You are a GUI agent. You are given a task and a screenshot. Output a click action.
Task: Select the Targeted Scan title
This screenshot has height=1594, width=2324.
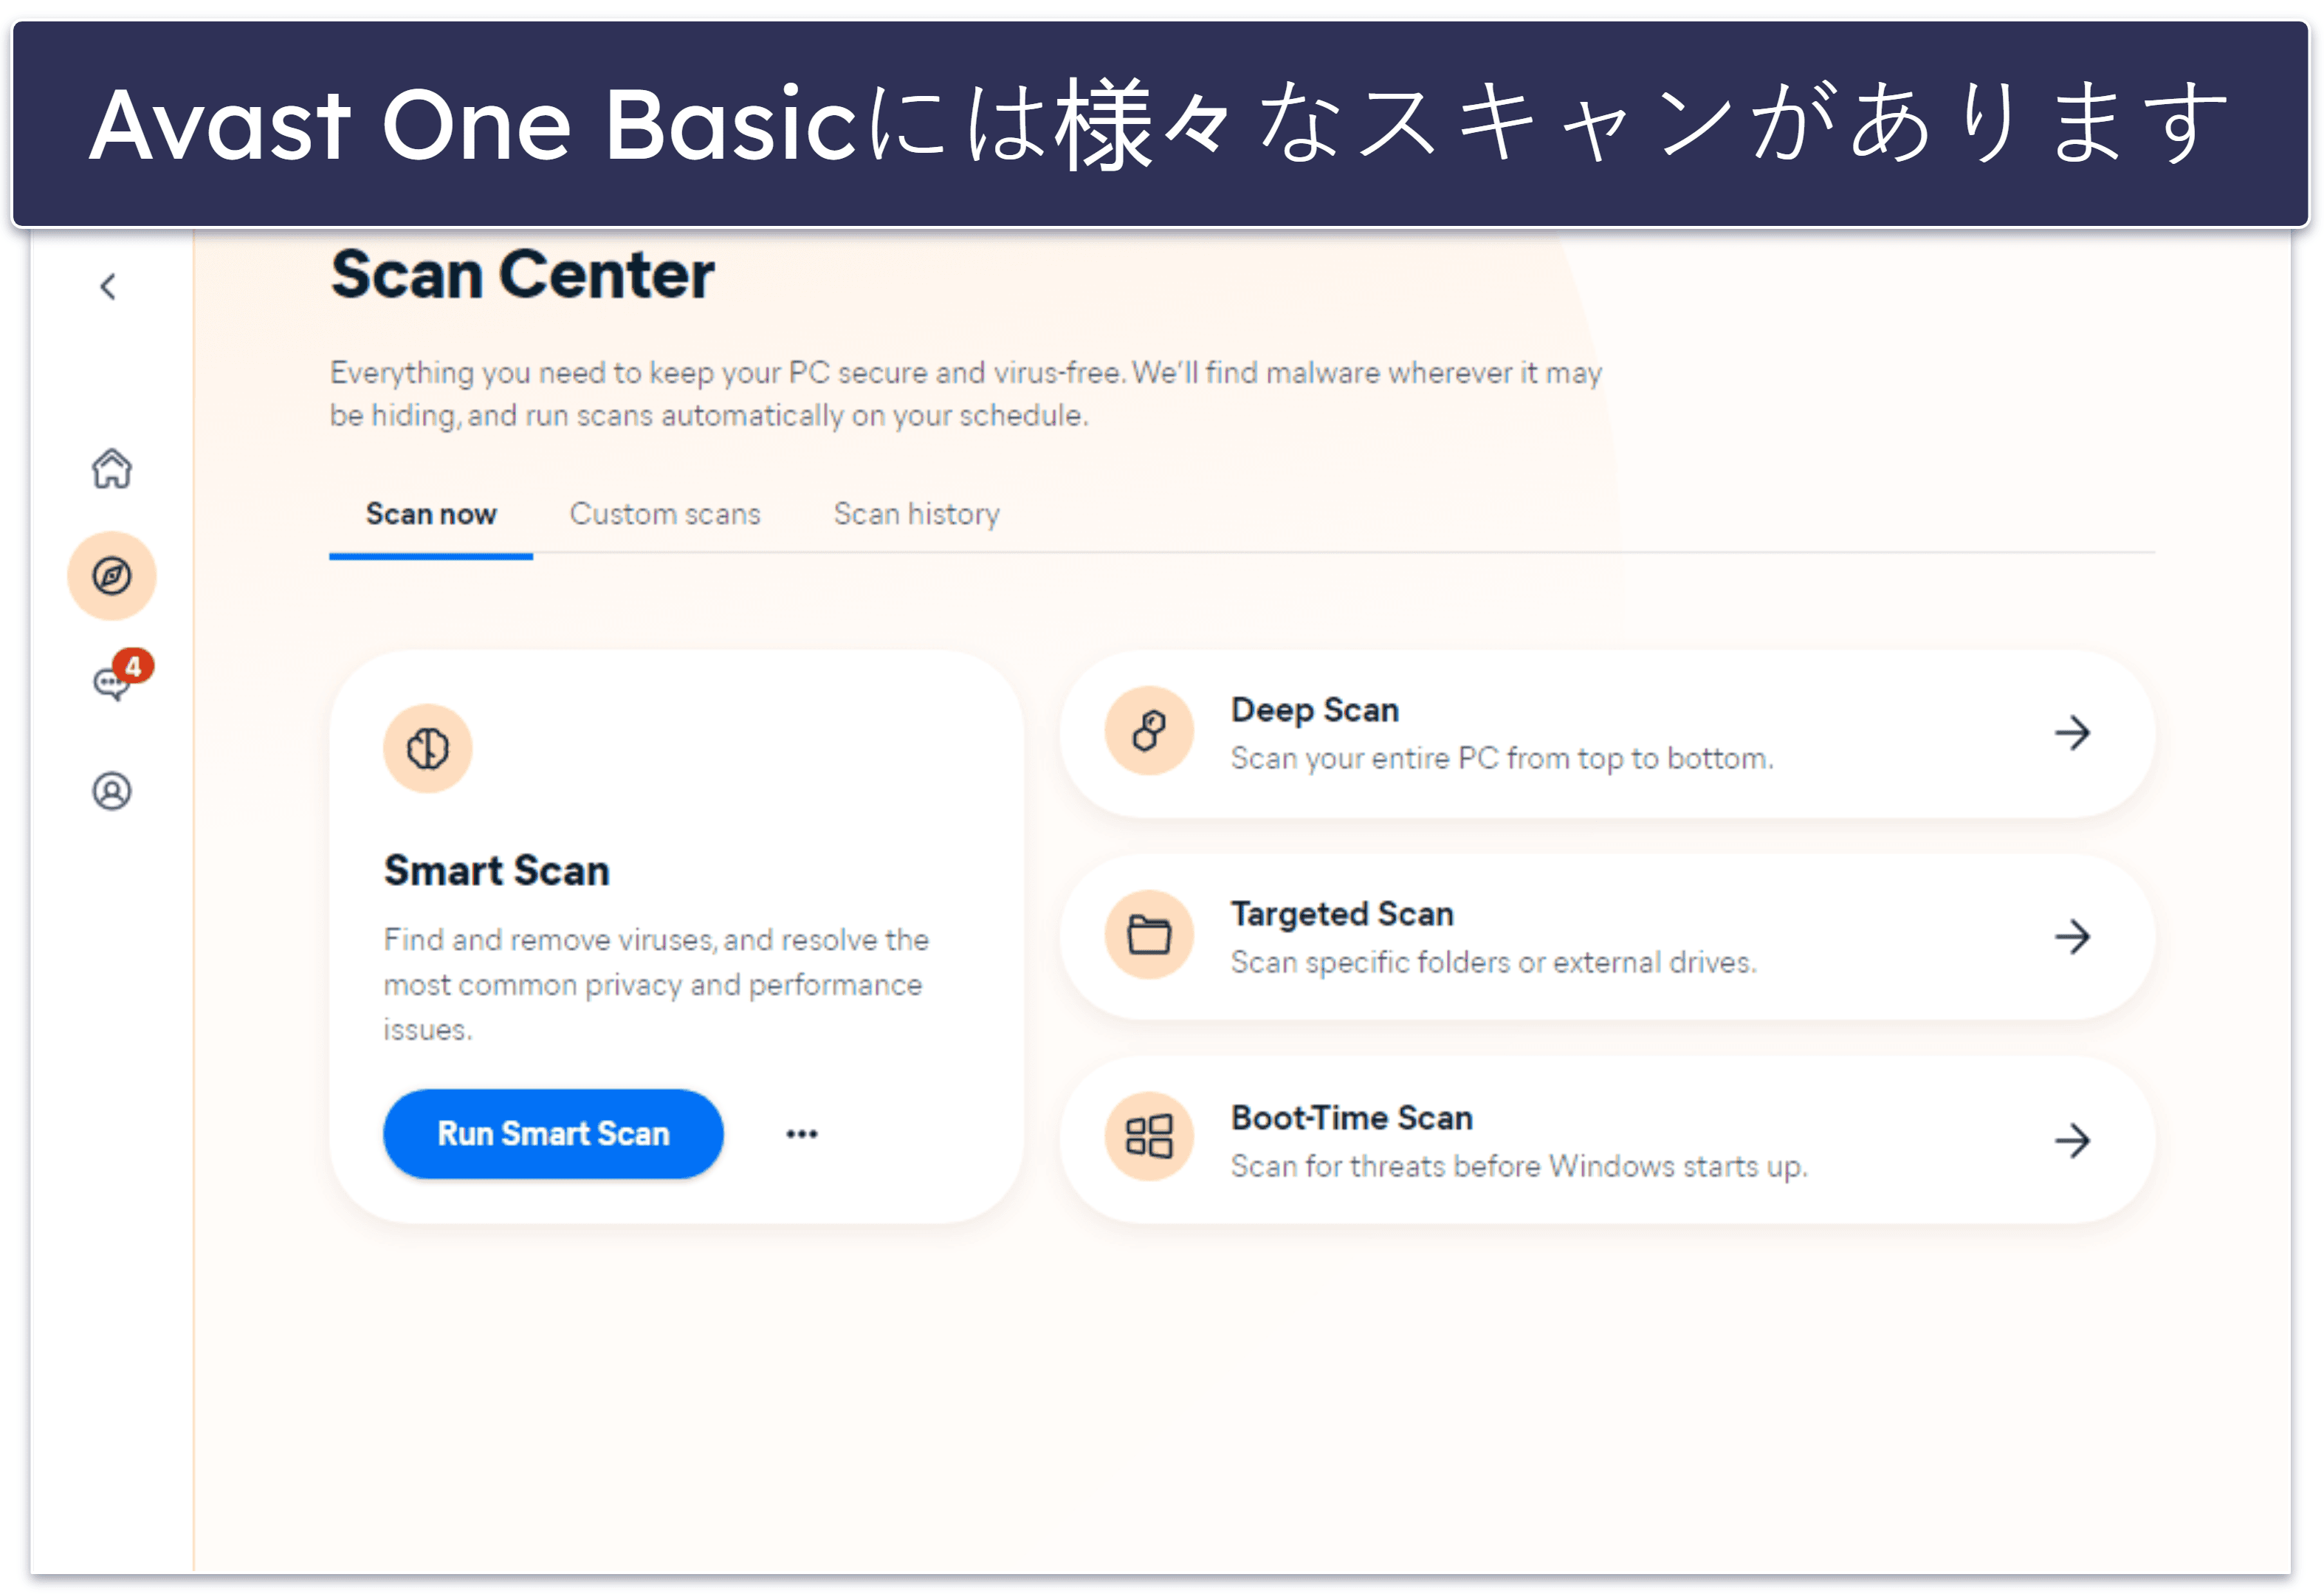(1342, 914)
